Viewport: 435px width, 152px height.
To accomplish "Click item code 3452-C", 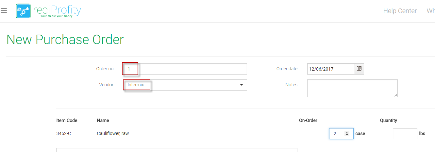I will (64, 133).
